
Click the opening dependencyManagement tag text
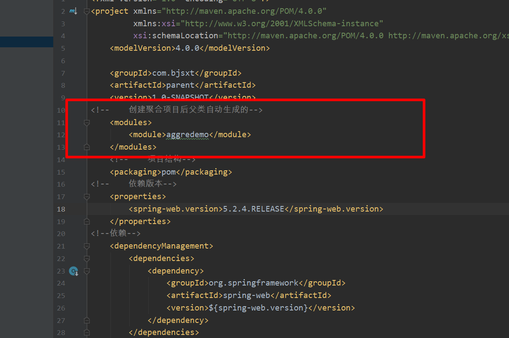[162, 246]
